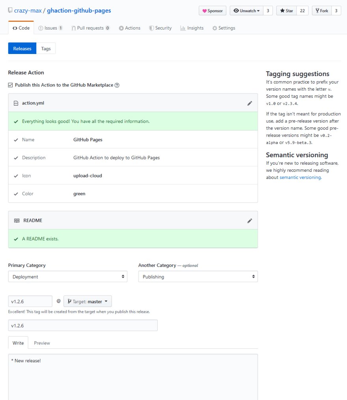The width and height of the screenshot is (347, 400).
Task: Open the Actions tab
Action: point(130,28)
